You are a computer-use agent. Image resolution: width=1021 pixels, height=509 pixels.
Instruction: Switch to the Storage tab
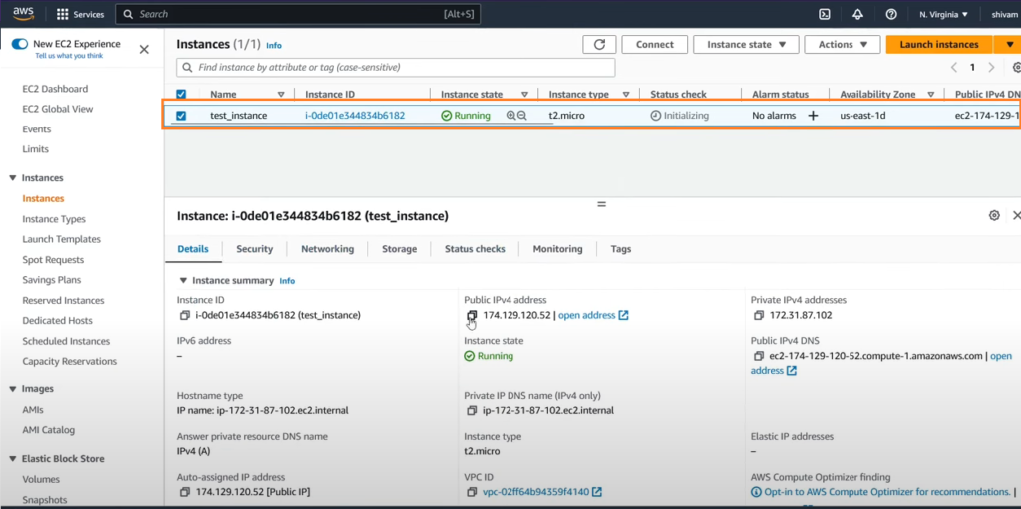399,249
